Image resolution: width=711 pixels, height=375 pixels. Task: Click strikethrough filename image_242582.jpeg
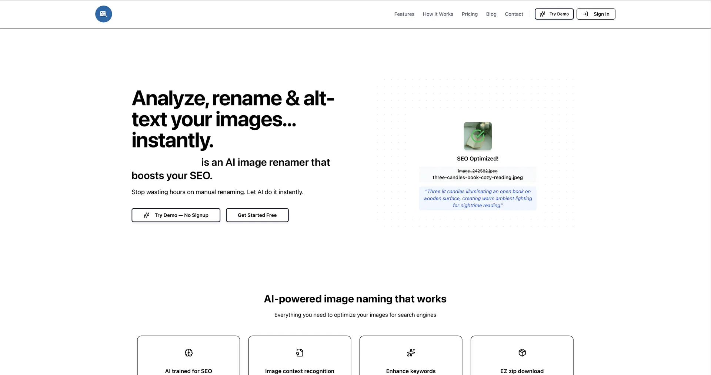478,171
